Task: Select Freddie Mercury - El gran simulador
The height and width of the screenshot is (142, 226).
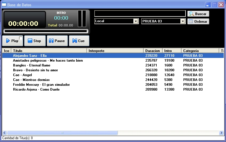Action: click(x=113, y=85)
